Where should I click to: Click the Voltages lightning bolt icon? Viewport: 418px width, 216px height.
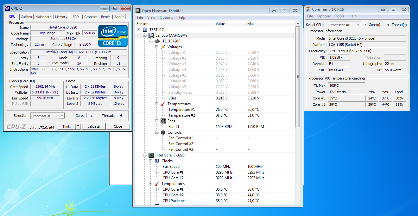point(163,47)
